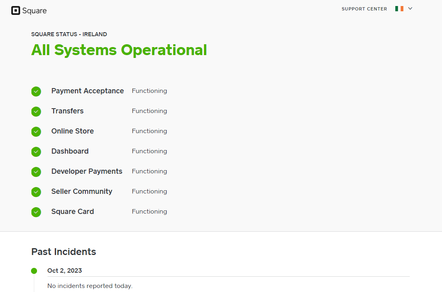Select the Developer Payments label
Image resolution: width=442 pixels, height=292 pixels.
pyautogui.click(x=87, y=171)
